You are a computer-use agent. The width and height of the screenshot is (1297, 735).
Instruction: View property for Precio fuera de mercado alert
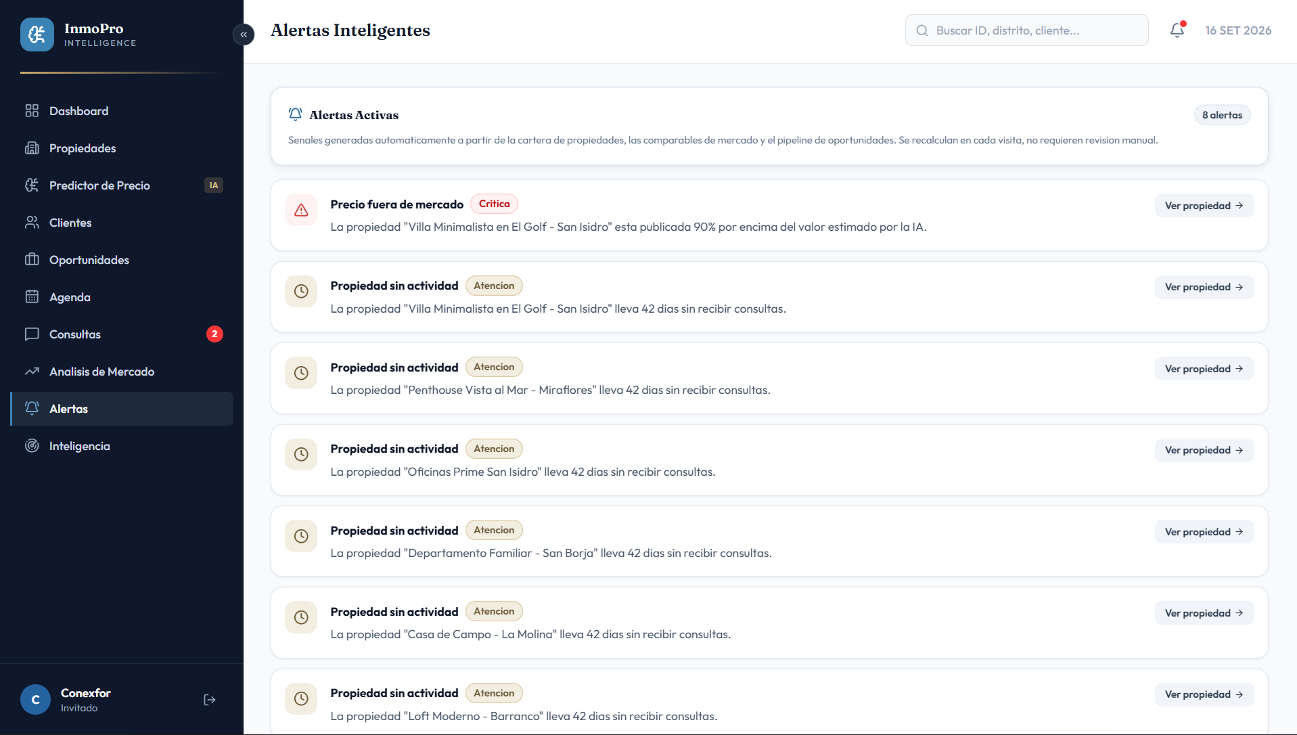(x=1204, y=206)
